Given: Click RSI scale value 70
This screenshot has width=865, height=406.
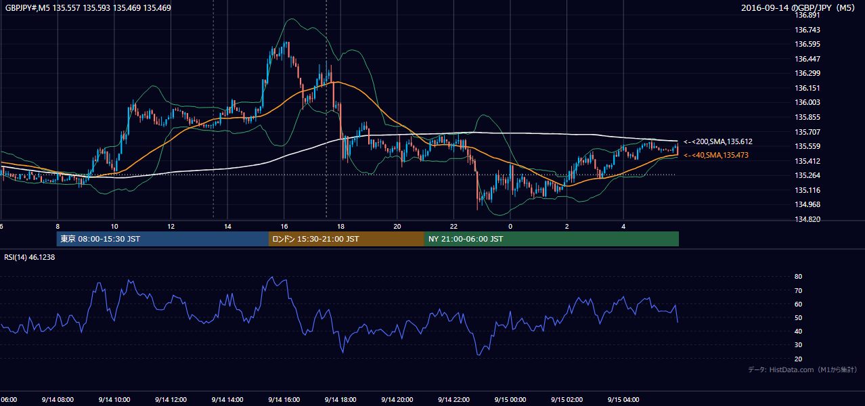Looking at the screenshot, I should pos(798,290).
